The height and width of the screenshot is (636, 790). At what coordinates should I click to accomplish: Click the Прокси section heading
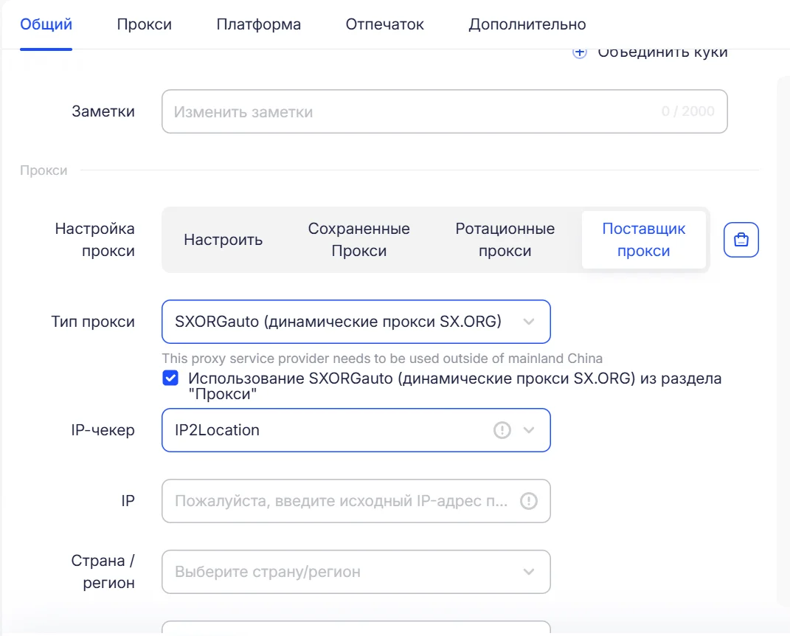tap(44, 170)
